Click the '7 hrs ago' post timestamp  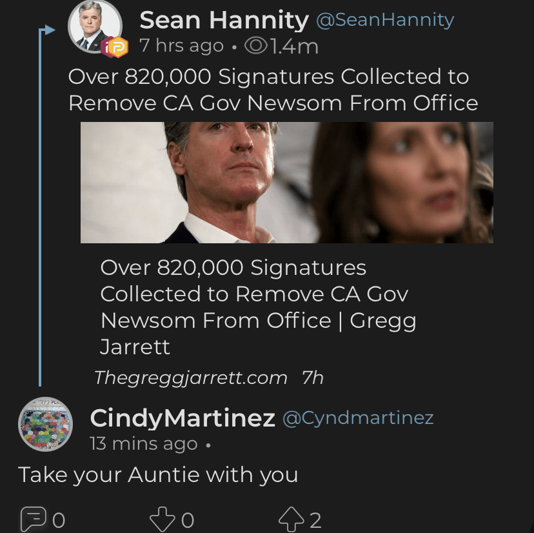[181, 46]
